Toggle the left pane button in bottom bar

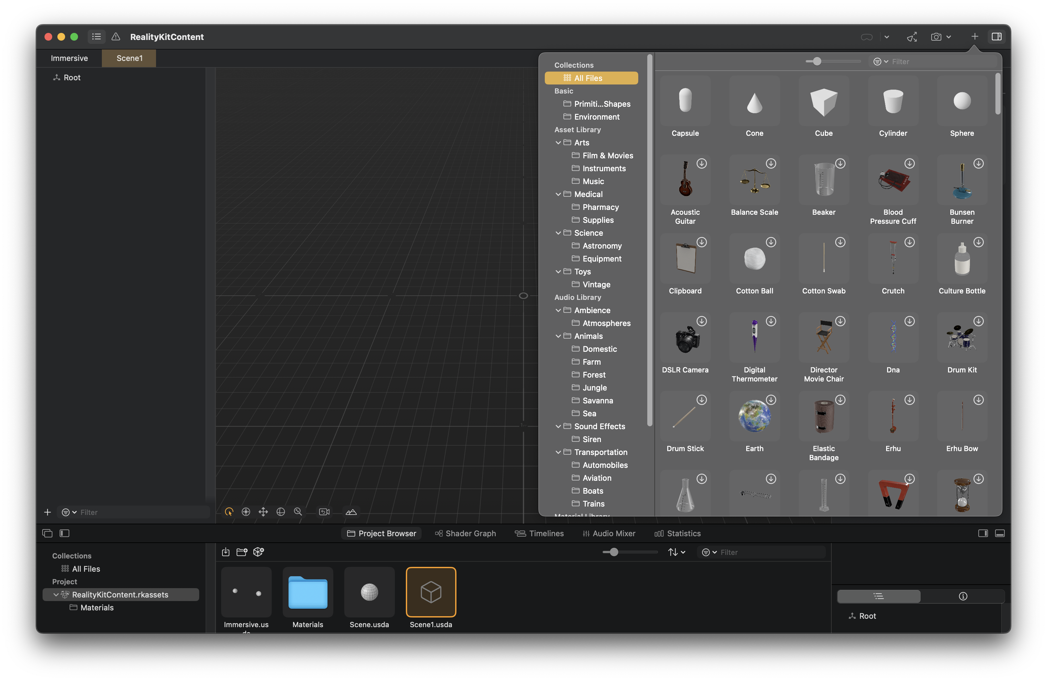pos(65,533)
